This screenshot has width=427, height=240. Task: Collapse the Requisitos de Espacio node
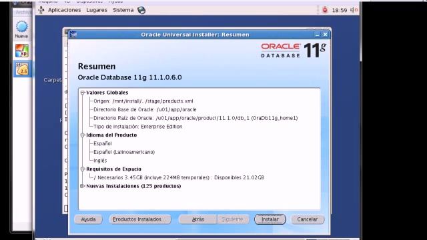click(x=83, y=169)
